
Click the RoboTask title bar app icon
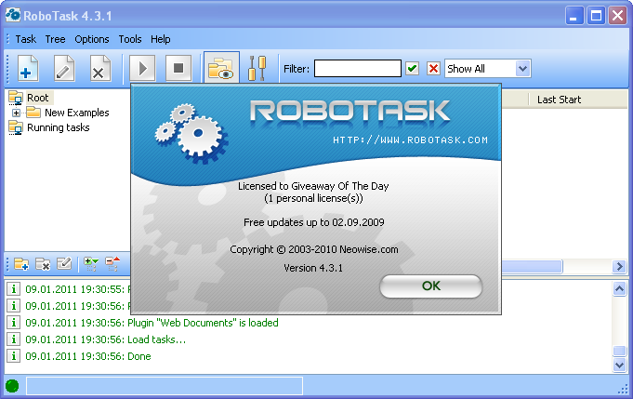[x=12, y=15]
